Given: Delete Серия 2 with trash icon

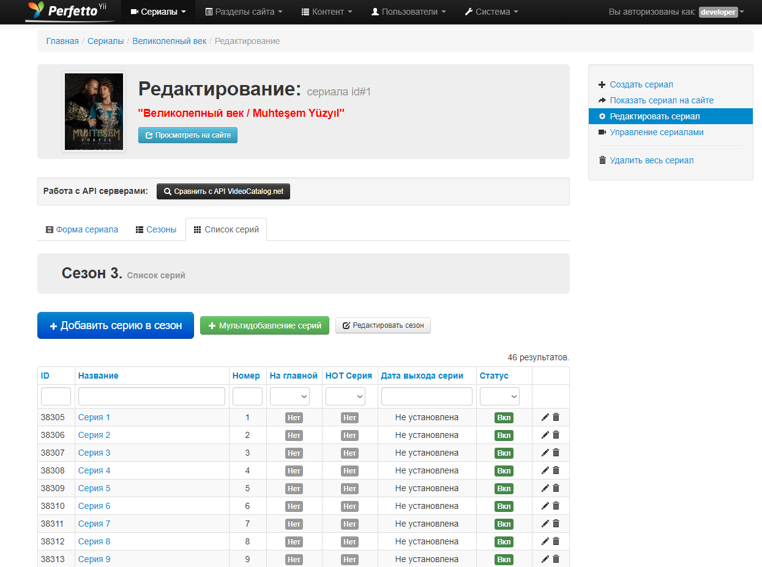Looking at the screenshot, I should point(556,435).
